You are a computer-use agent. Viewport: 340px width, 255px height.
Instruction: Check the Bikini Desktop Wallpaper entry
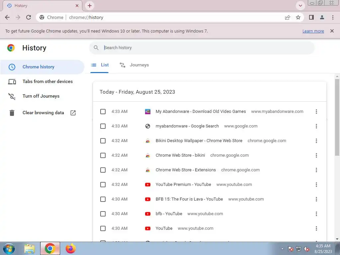[103, 141]
